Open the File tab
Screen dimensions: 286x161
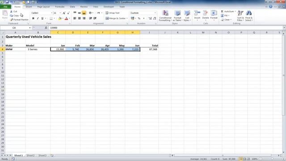click(x=5, y=7)
